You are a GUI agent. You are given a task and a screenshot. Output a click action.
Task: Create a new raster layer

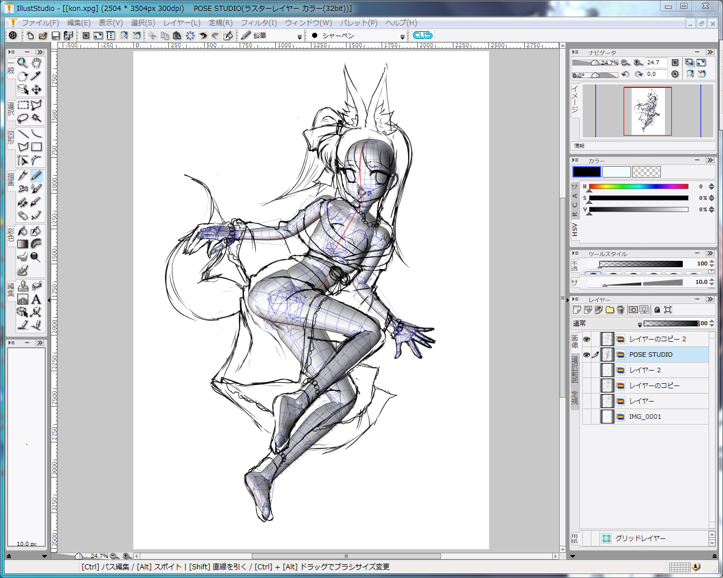[576, 310]
